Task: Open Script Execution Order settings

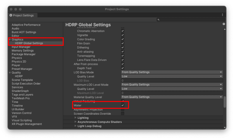Action: pos(26,84)
